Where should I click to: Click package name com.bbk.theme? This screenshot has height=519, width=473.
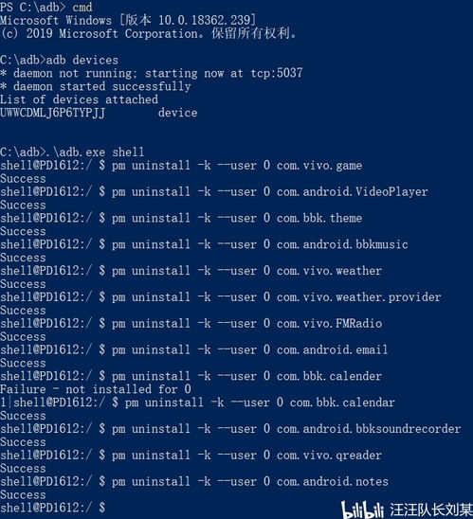click(x=319, y=218)
